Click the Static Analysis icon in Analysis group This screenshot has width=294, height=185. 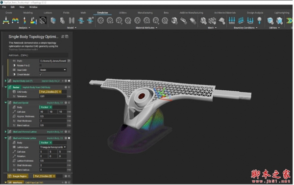(6, 20)
